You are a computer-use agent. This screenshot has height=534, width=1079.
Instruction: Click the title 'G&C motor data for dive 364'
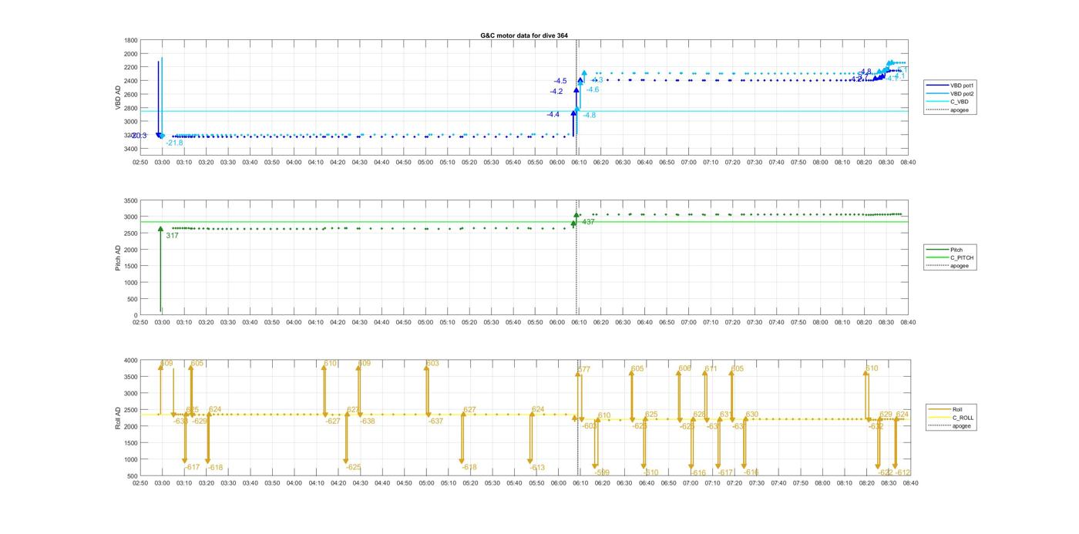524,35
